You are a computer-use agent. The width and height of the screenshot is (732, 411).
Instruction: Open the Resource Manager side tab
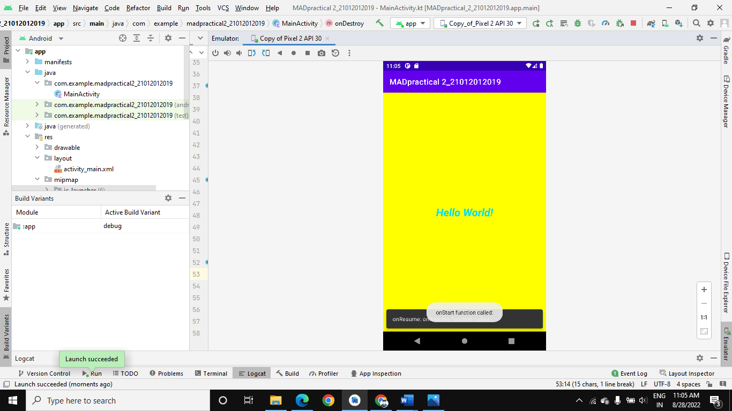(x=6, y=106)
